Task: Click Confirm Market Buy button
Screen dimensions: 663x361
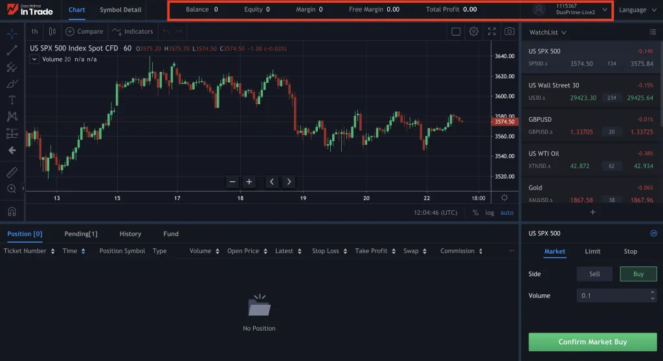Action: tap(592, 342)
